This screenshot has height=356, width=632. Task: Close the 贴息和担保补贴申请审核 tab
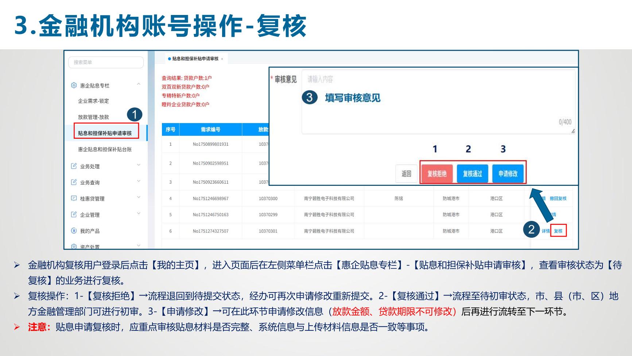(x=222, y=59)
